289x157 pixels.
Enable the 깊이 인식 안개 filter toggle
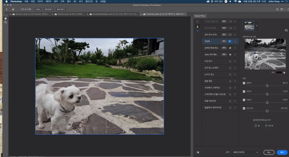click(x=230, y=35)
